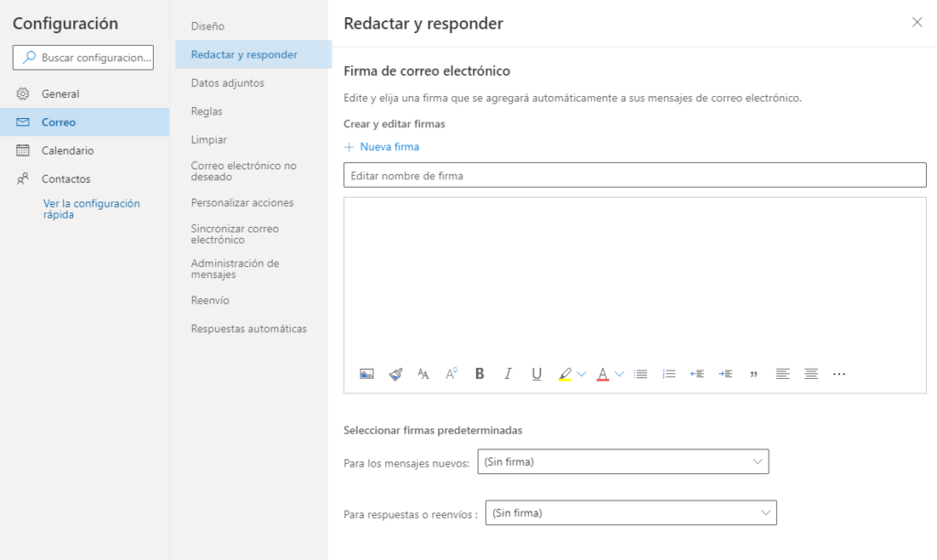This screenshot has width=937, height=560.
Task: Click the 'Editar nombre de firma' field
Action: pos(634,175)
